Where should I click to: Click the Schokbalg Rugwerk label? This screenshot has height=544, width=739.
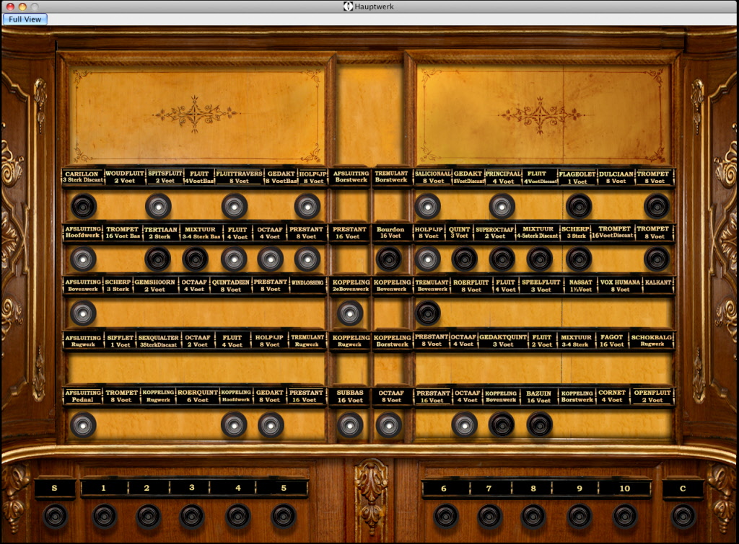click(652, 341)
